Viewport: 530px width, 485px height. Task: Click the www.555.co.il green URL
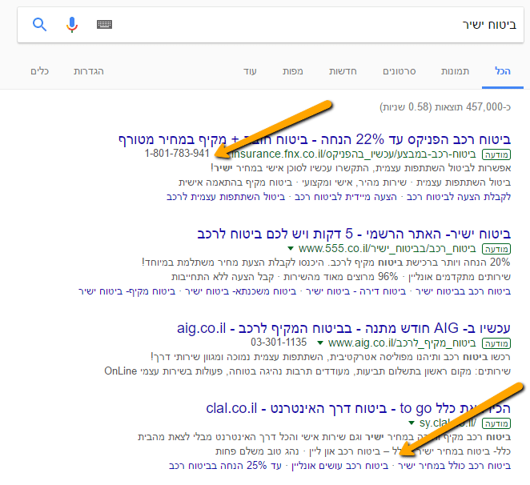[x=387, y=249]
